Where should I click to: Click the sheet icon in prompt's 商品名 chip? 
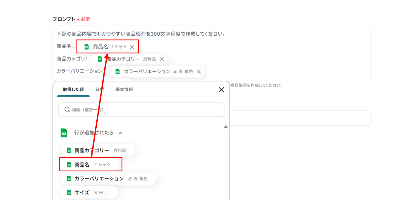pos(87,47)
